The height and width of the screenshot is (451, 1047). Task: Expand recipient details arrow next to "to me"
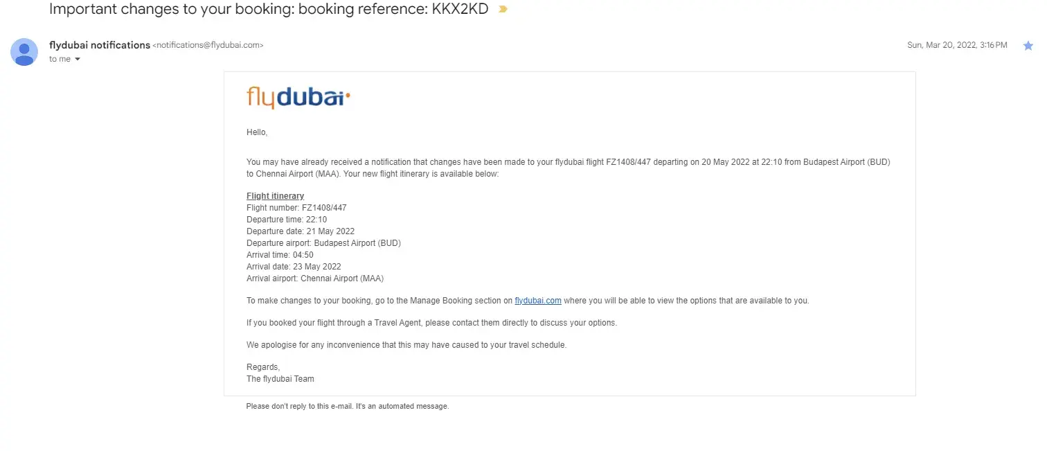78,60
